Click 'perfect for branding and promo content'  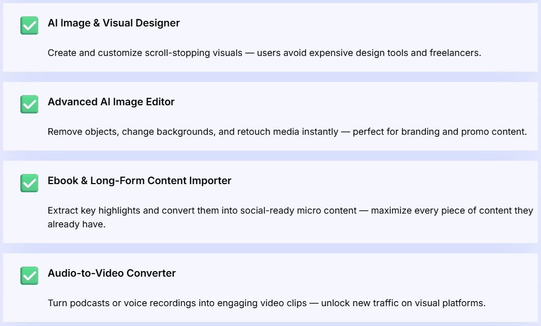coord(440,132)
